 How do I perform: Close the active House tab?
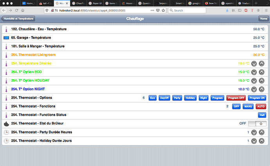pyautogui.click(x=67, y=3)
